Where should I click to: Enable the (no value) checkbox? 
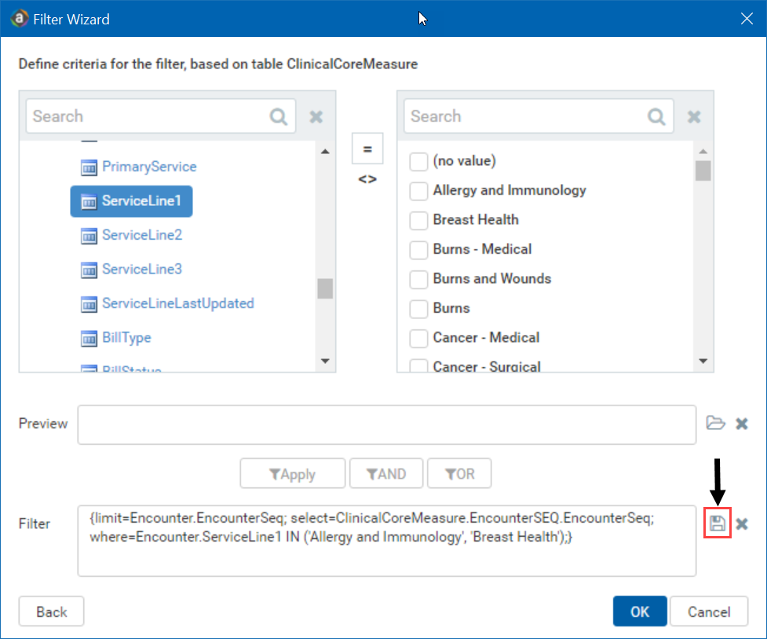pos(419,161)
